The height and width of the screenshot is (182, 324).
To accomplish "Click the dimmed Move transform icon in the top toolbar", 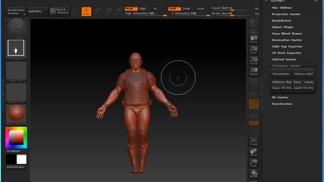I will point(98,12).
